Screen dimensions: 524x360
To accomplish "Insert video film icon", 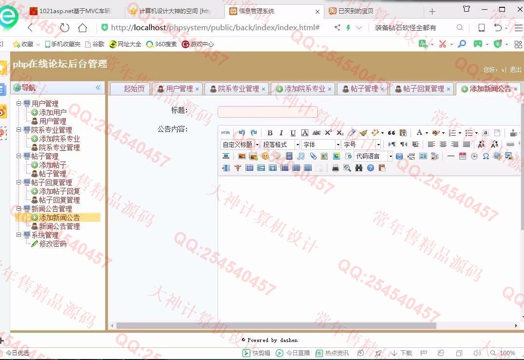I will point(289,156).
